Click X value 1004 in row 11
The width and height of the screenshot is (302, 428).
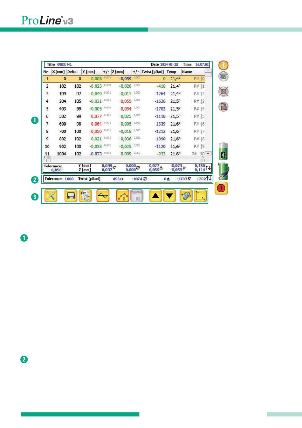[x=62, y=154]
